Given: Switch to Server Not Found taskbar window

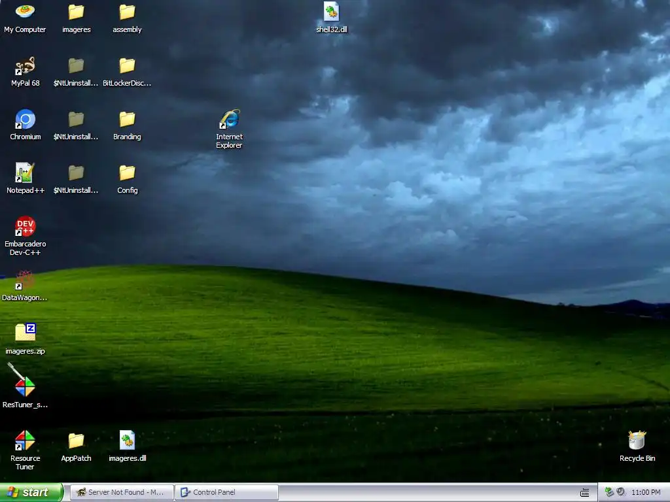Looking at the screenshot, I should click(x=122, y=492).
